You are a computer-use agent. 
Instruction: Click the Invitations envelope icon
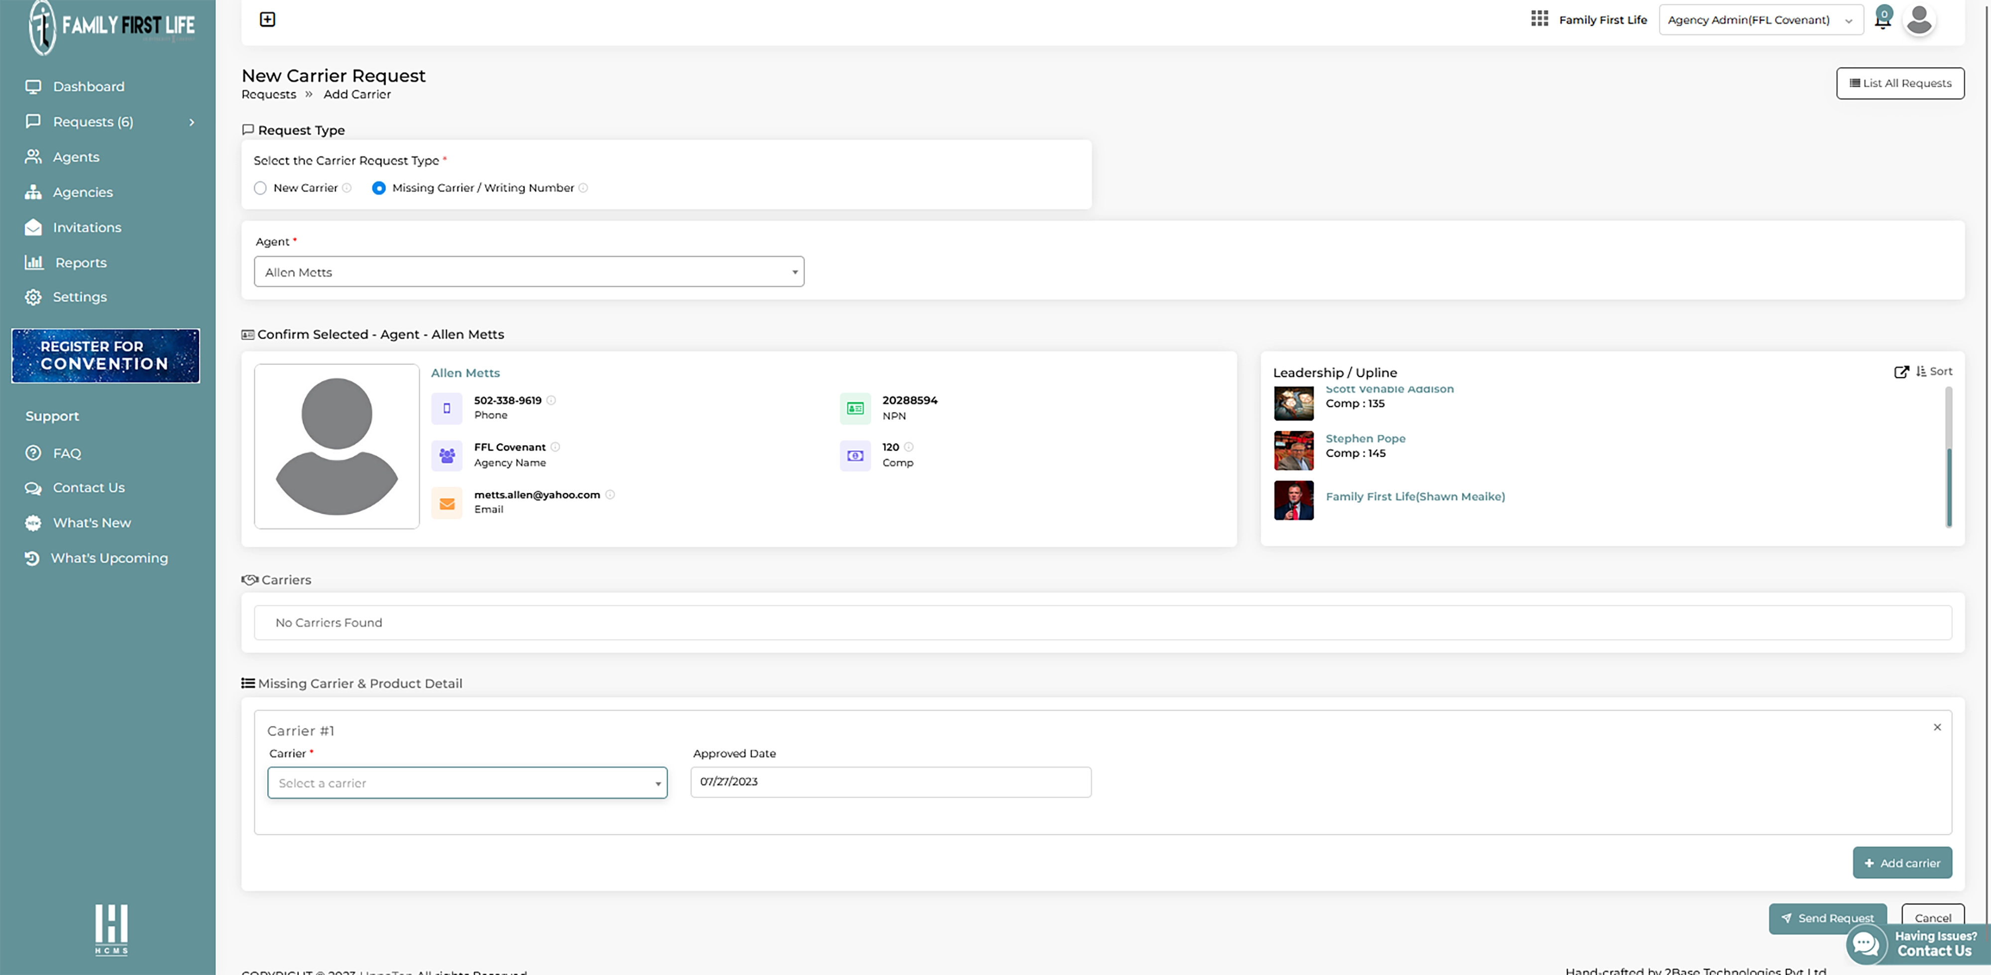click(33, 227)
